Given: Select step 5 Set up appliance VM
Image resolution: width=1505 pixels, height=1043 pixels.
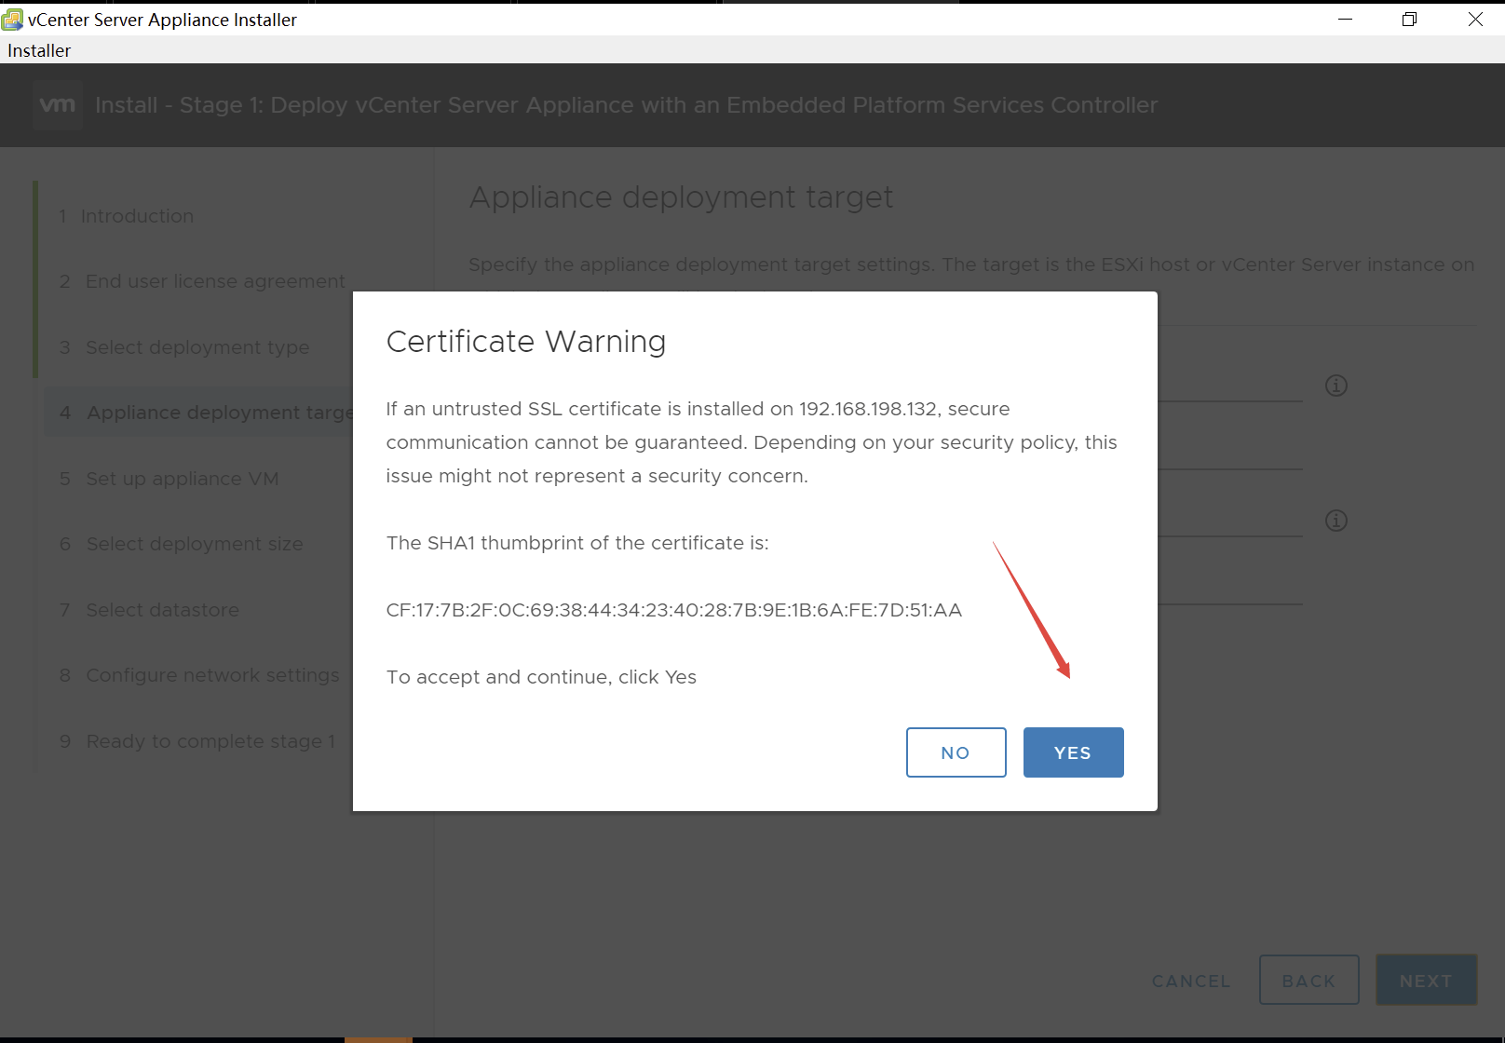Looking at the screenshot, I should pos(169,479).
